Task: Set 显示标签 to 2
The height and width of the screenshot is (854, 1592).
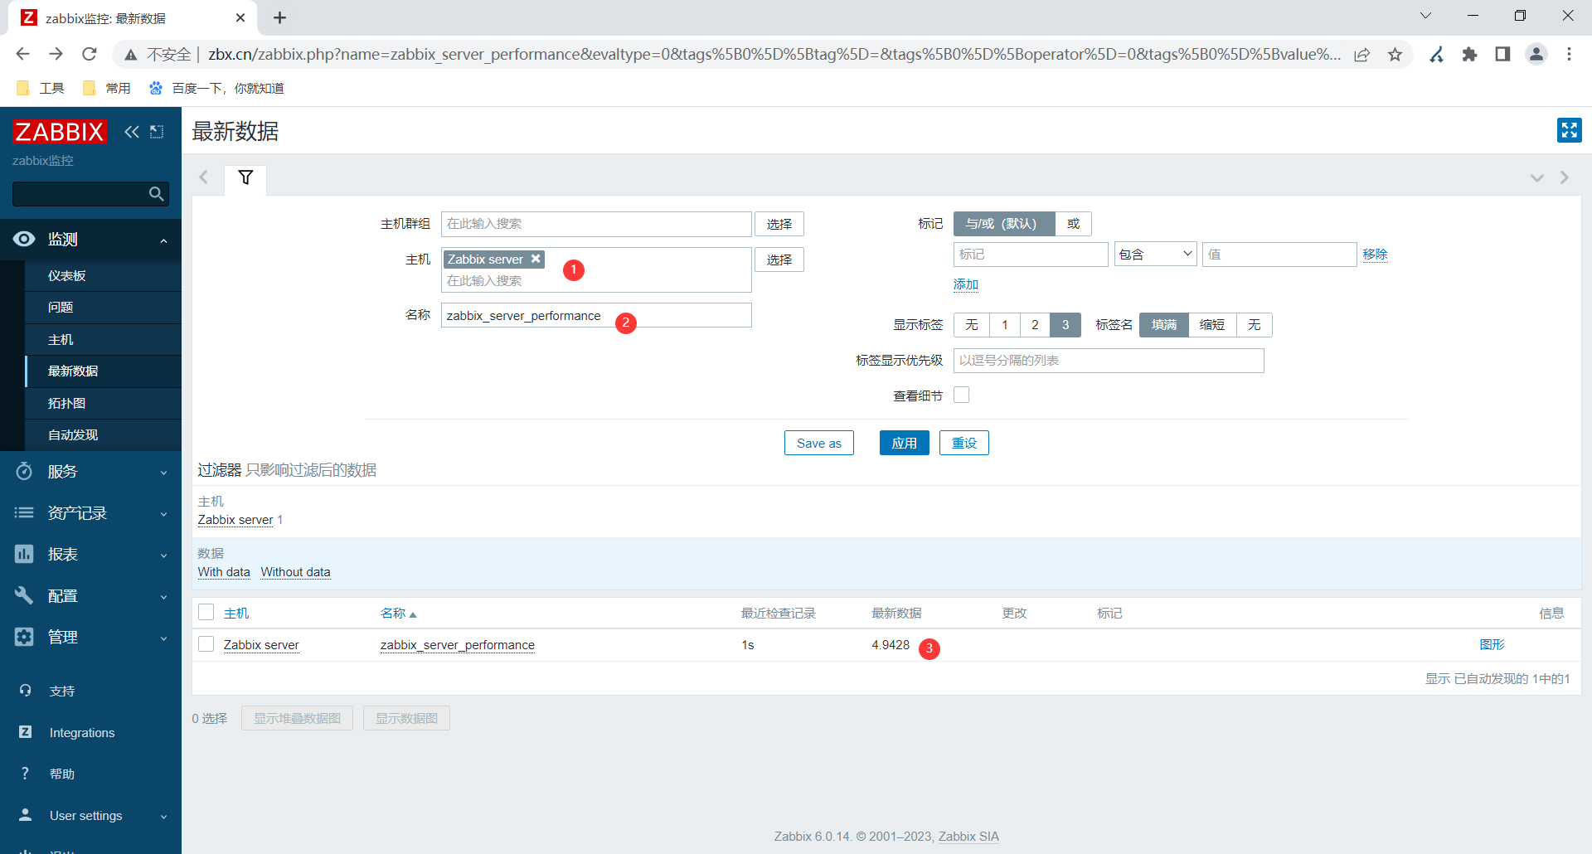Action: point(1035,325)
